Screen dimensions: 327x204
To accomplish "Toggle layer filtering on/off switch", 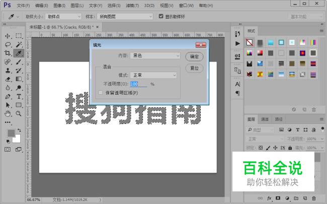I will 322,129.
